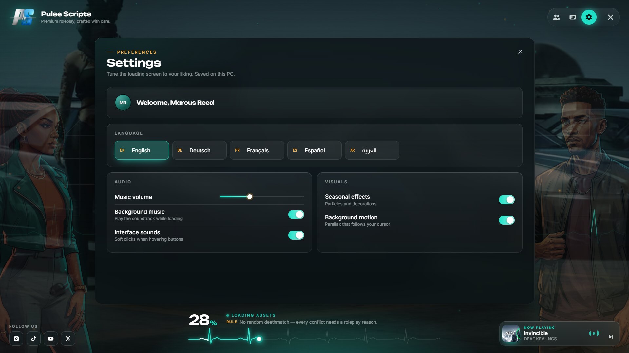Open the X (Twitter) social link
The height and width of the screenshot is (353, 629).
pyautogui.click(x=68, y=339)
